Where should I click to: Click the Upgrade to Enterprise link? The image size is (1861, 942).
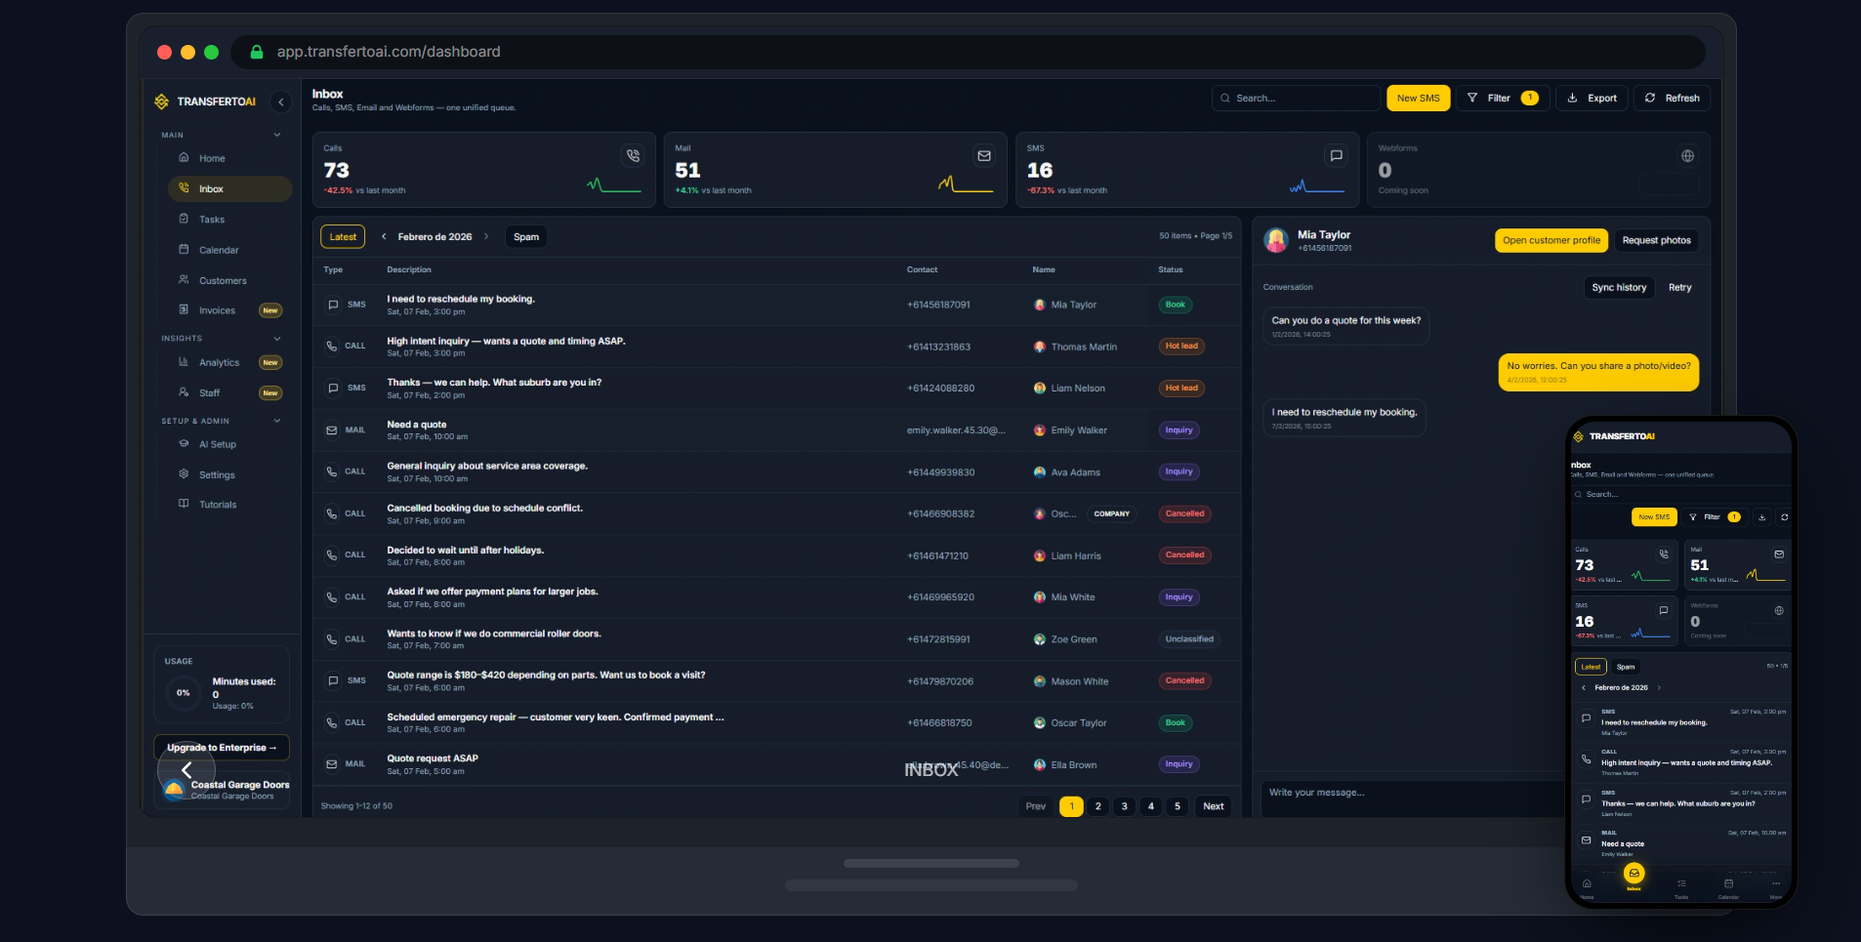click(221, 748)
